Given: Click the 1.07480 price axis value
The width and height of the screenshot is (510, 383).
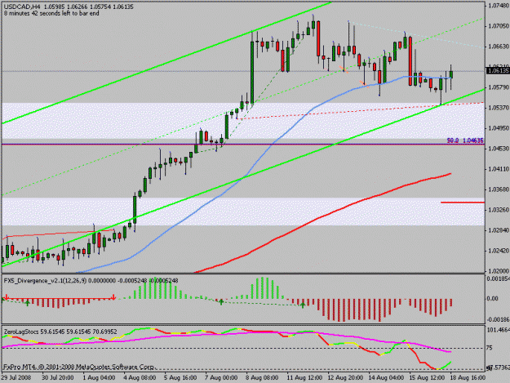Looking at the screenshot, I should (499, 6).
